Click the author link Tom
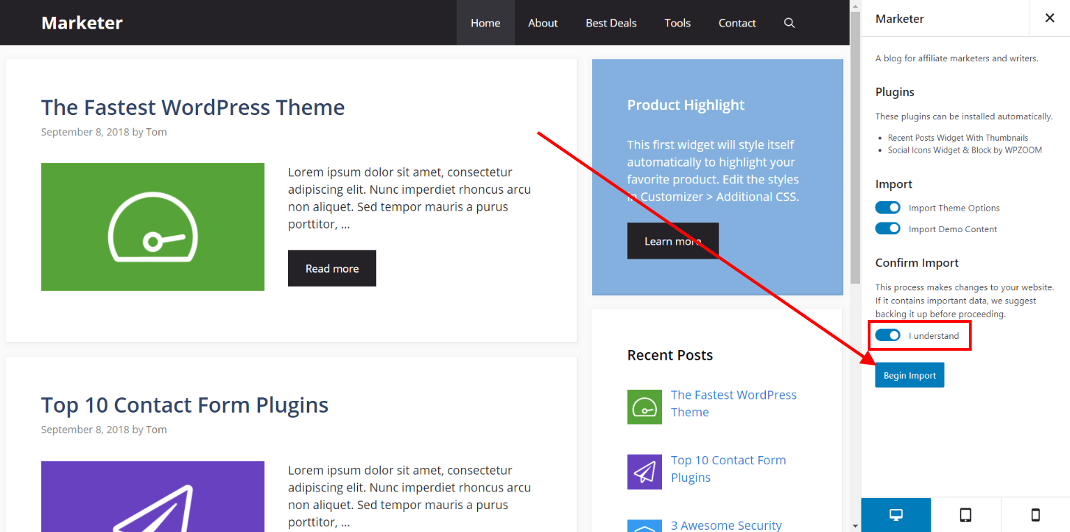Image resolution: width=1070 pixels, height=532 pixels. [156, 132]
